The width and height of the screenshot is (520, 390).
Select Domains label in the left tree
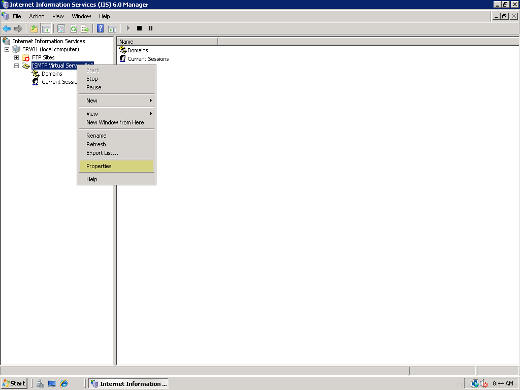tap(52, 74)
